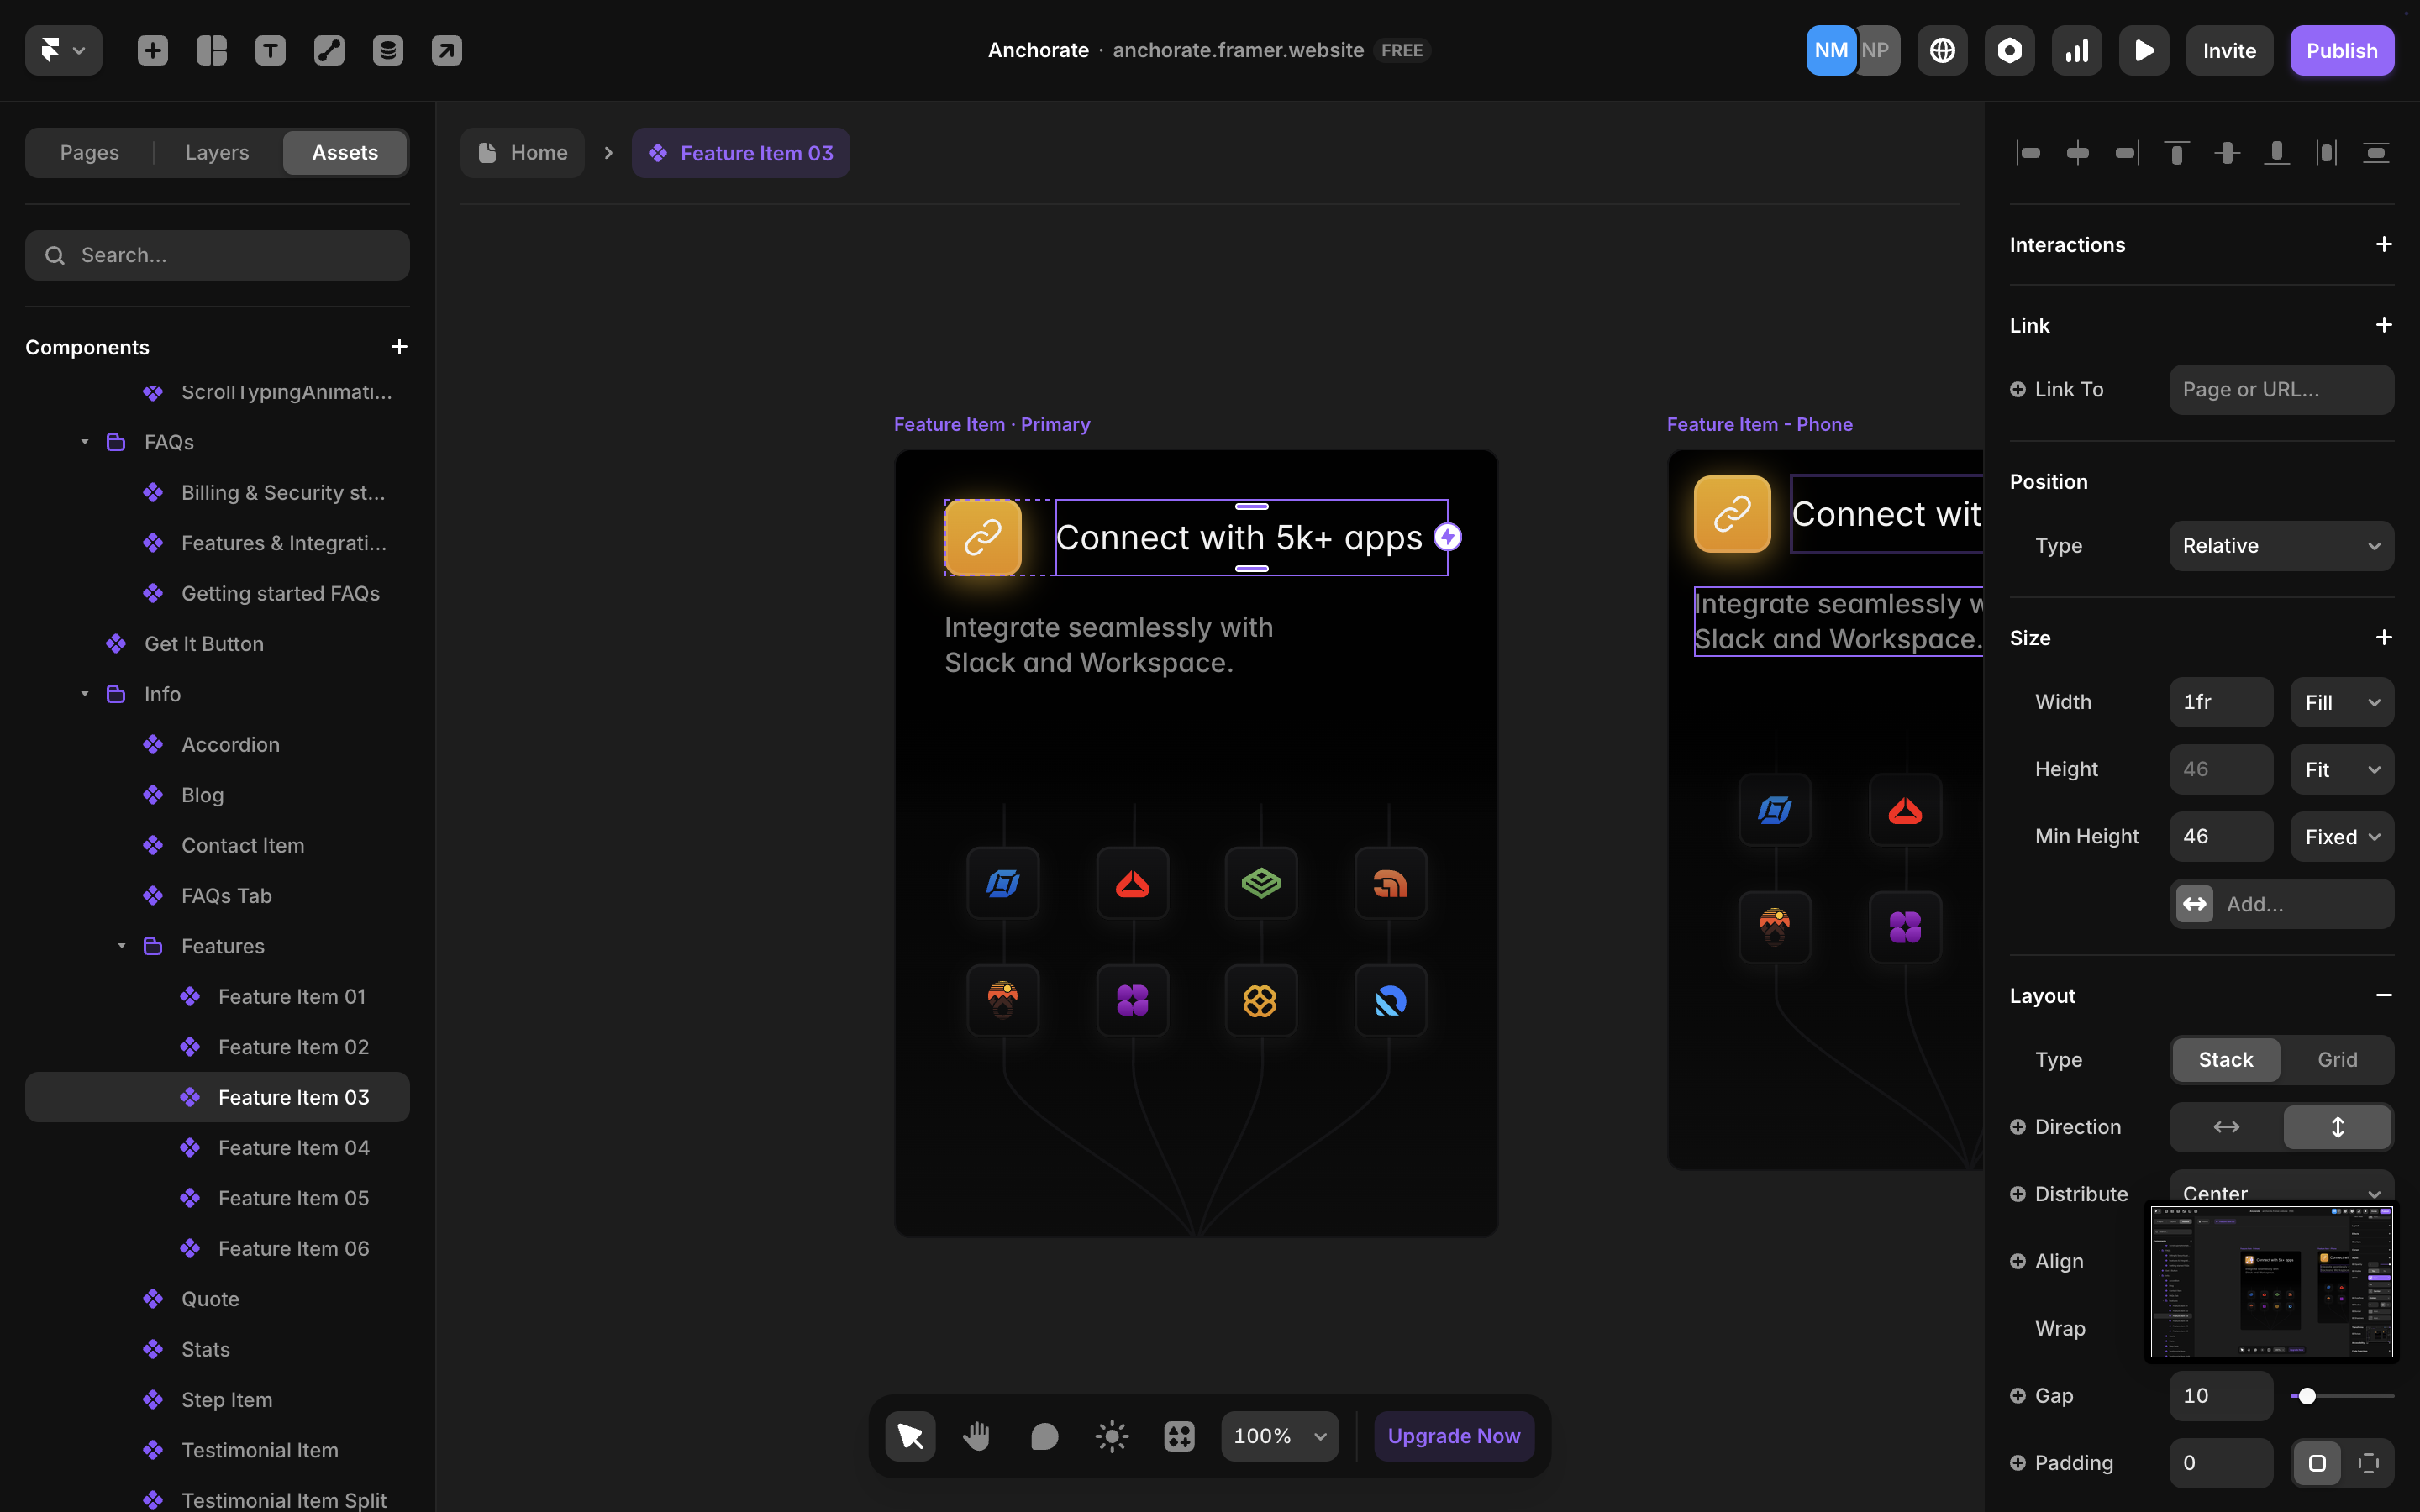Select the hand pan tool
2420x1512 pixels.
coord(977,1436)
